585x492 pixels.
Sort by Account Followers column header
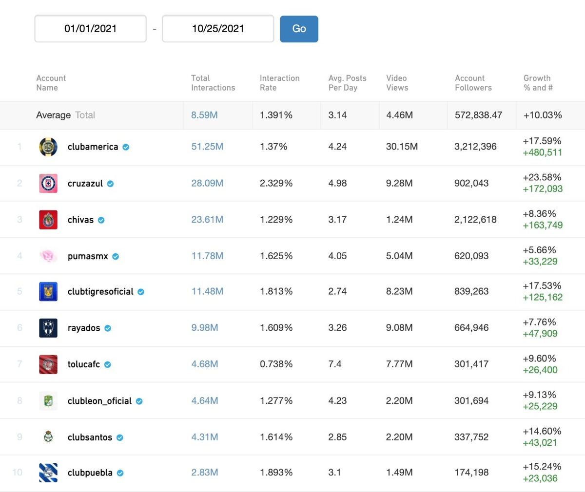pos(473,83)
